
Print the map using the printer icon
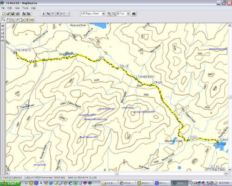18,13
